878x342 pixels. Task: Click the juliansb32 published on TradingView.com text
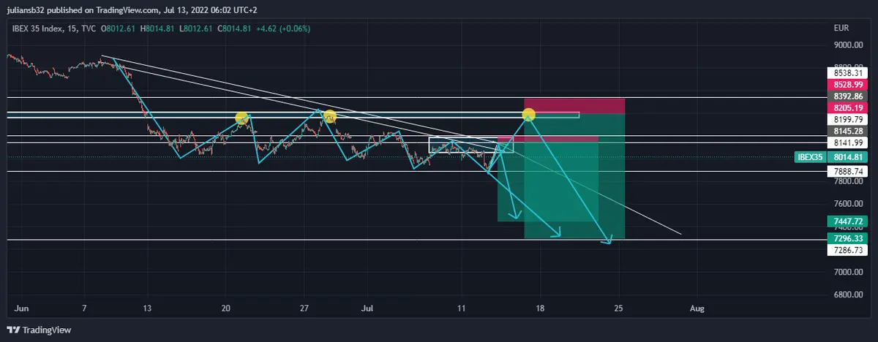tap(88, 9)
